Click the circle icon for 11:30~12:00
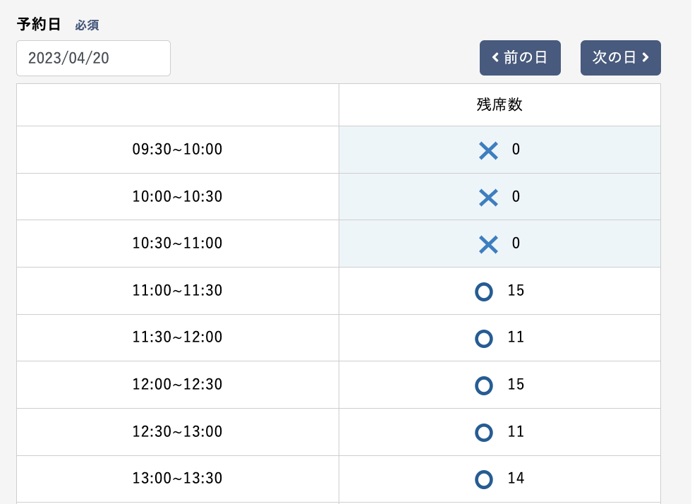 click(484, 338)
